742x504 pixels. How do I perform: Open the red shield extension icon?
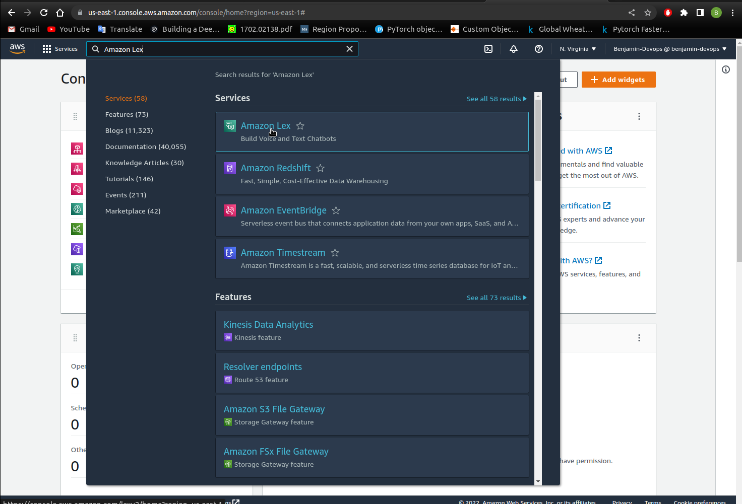(668, 13)
